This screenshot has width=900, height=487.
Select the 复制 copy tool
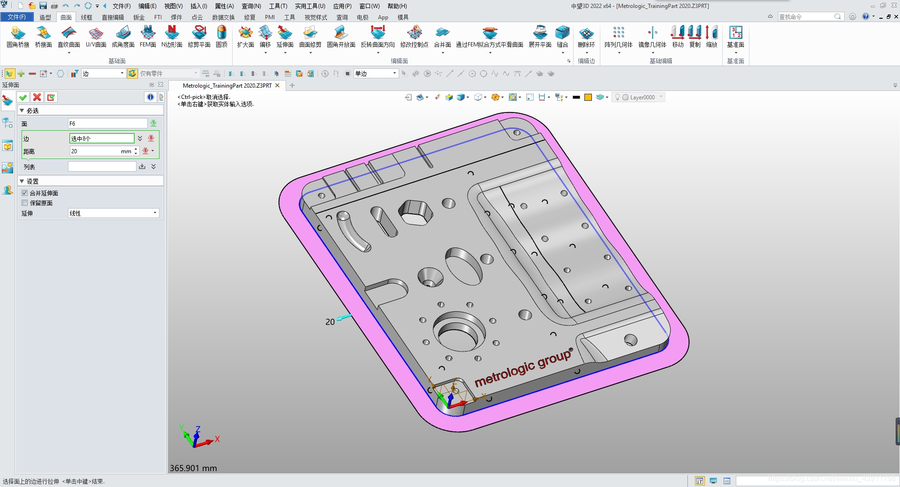click(695, 37)
